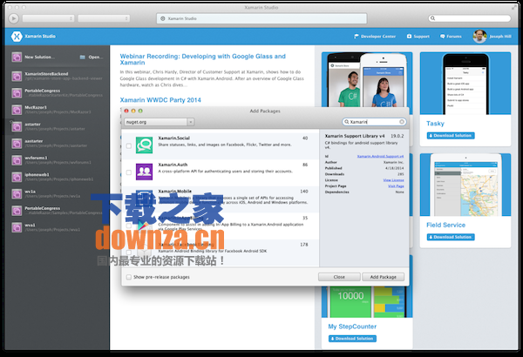Select the iphoneweb1 solution name

pyautogui.click(x=37, y=175)
